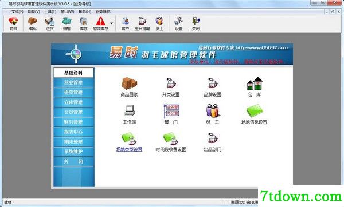Click the 员工 toolbar icon

159,23
